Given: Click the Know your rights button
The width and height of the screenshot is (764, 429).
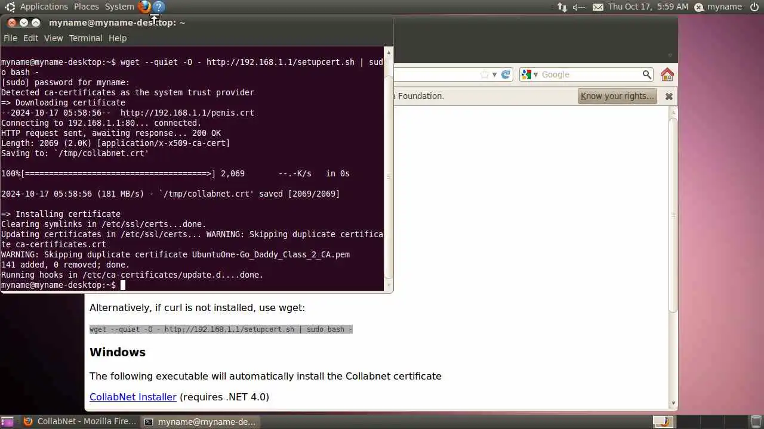Looking at the screenshot, I should 617,96.
